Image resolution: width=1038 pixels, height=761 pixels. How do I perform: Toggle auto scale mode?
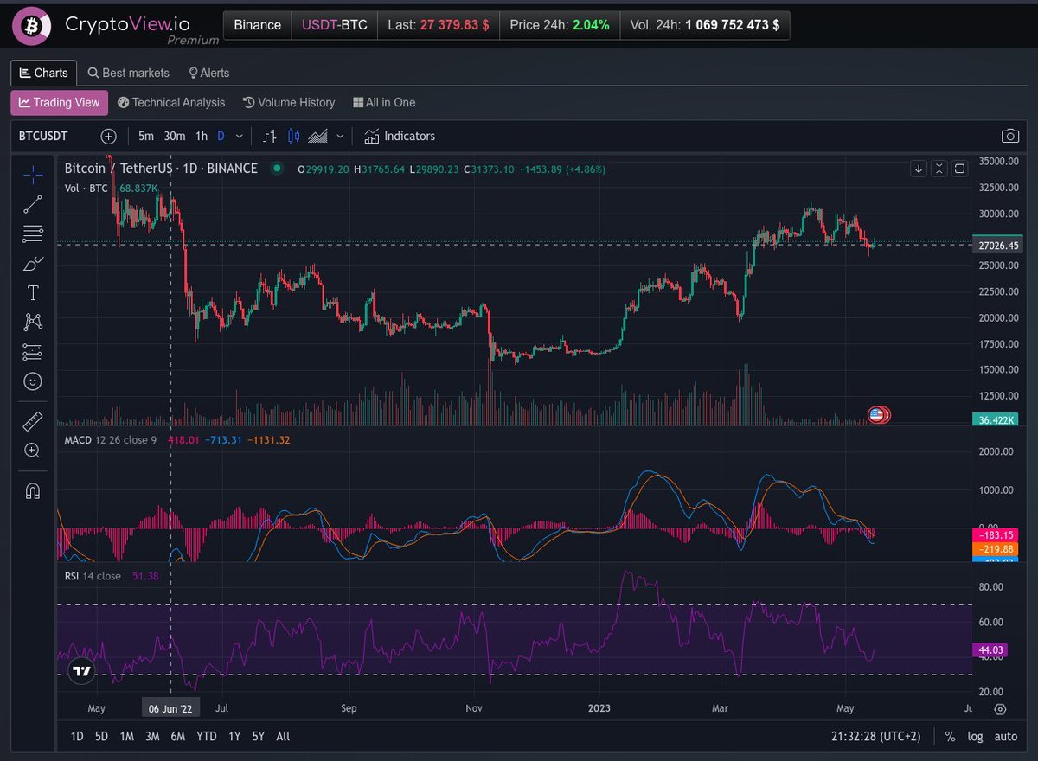(1006, 737)
